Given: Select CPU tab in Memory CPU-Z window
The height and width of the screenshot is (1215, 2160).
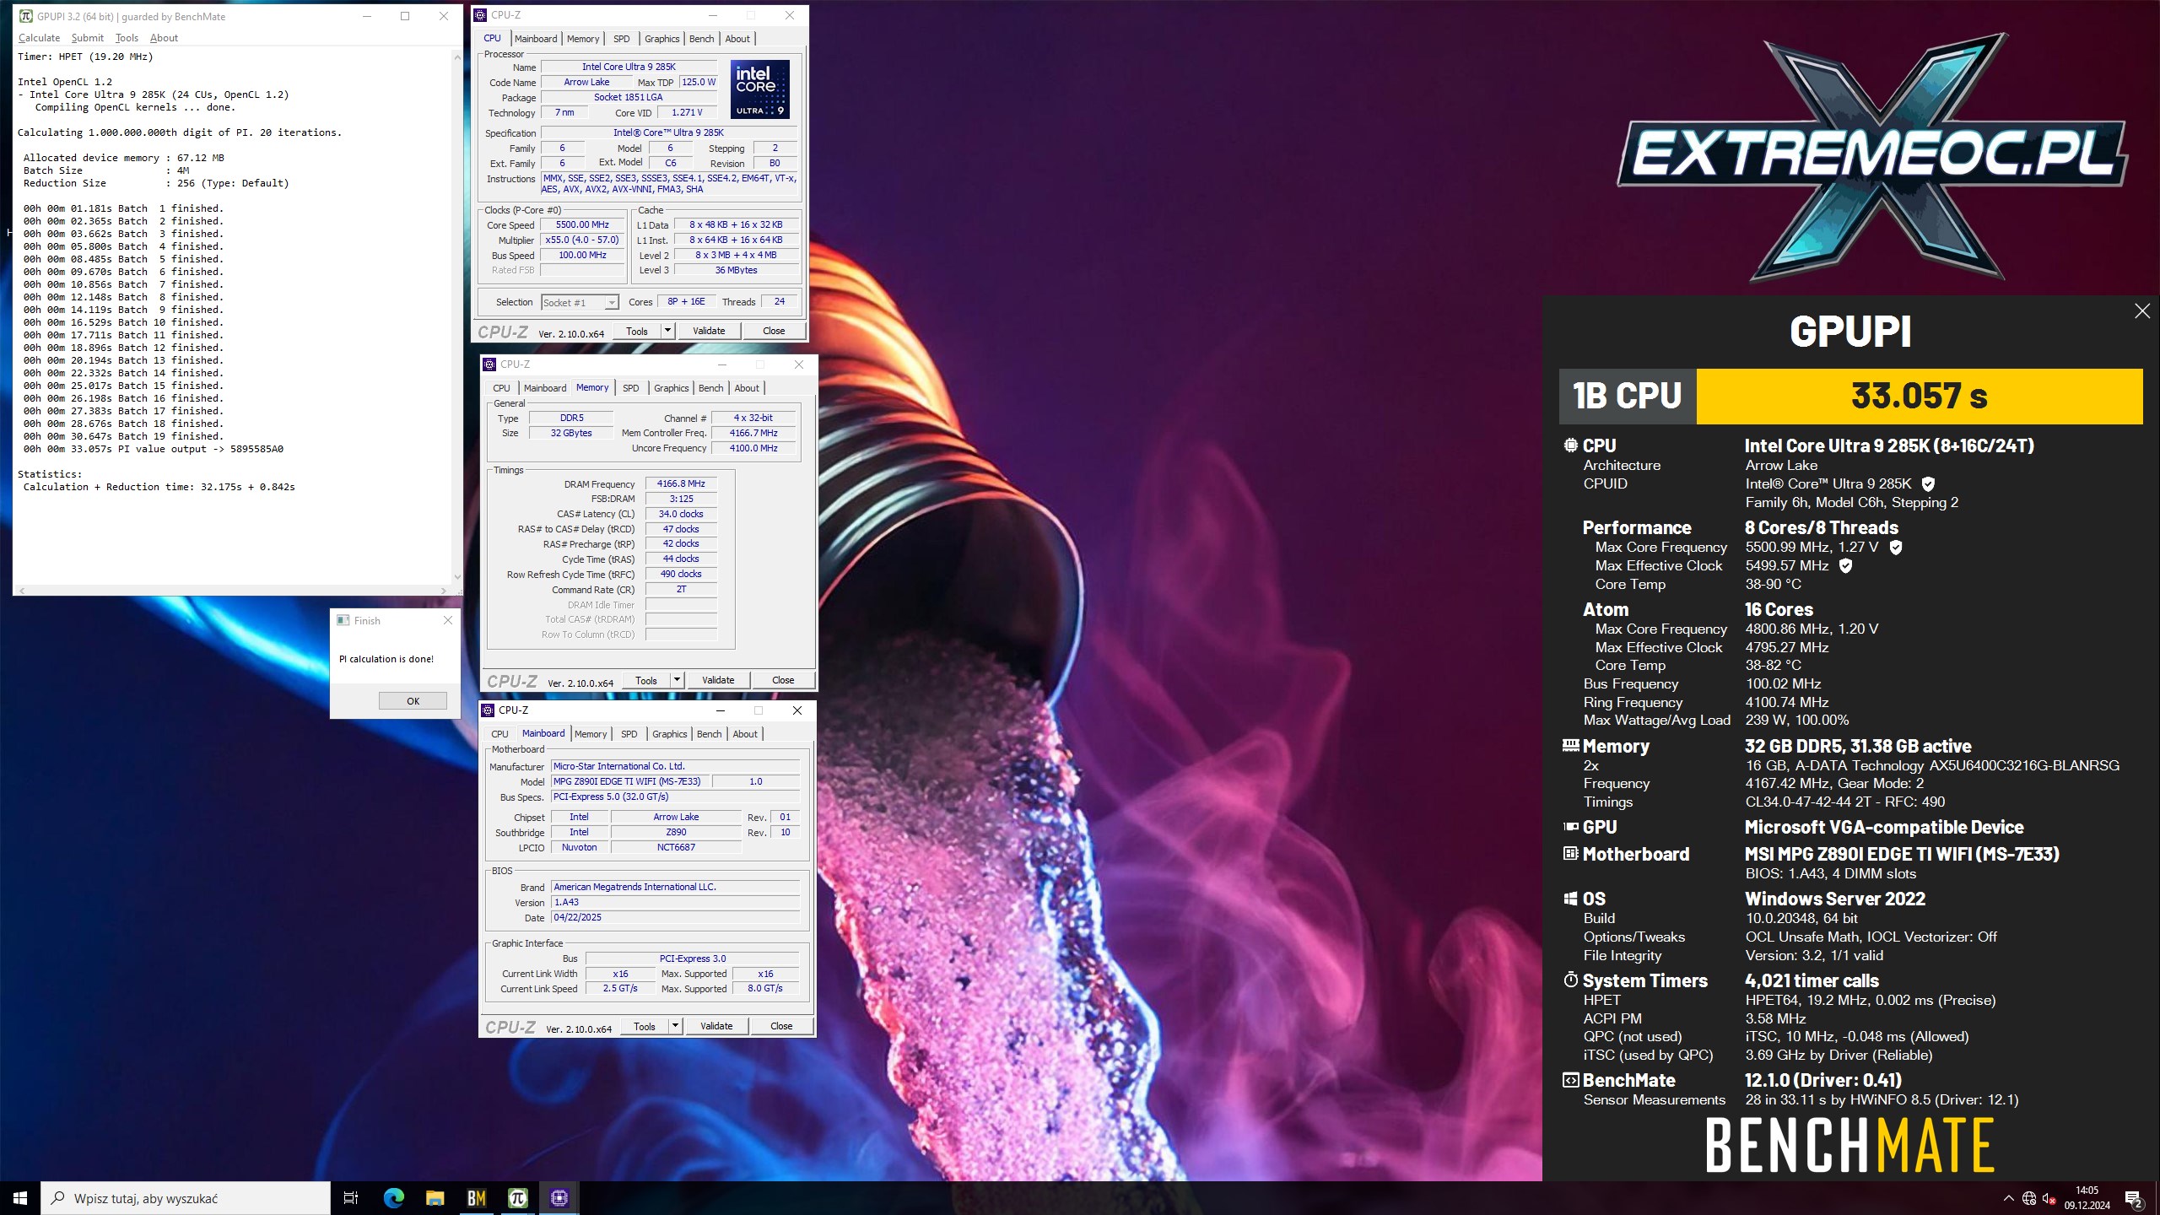Looking at the screenshot, I should point(501,388).
